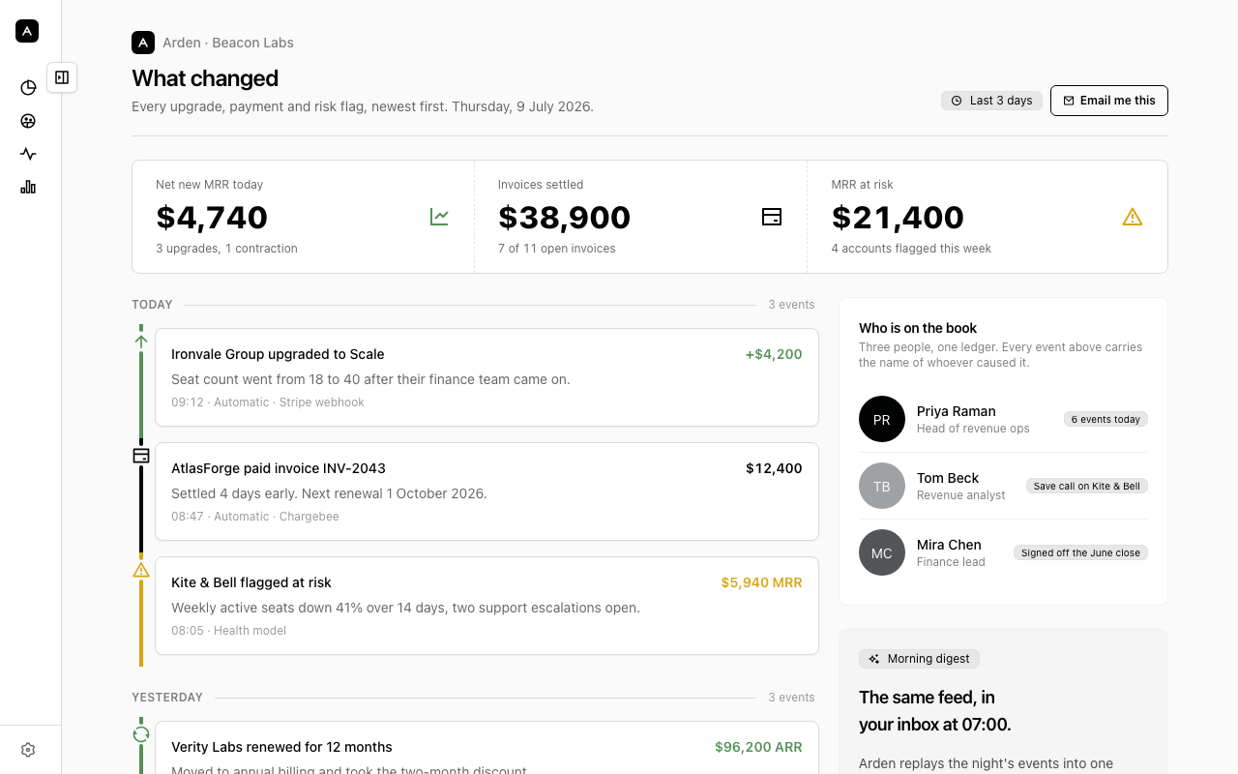Click the $12,400 amount on AtlasForge event
Image resolution: width=1238 pixels, height=774 pixels.
(x=774, y=468)
